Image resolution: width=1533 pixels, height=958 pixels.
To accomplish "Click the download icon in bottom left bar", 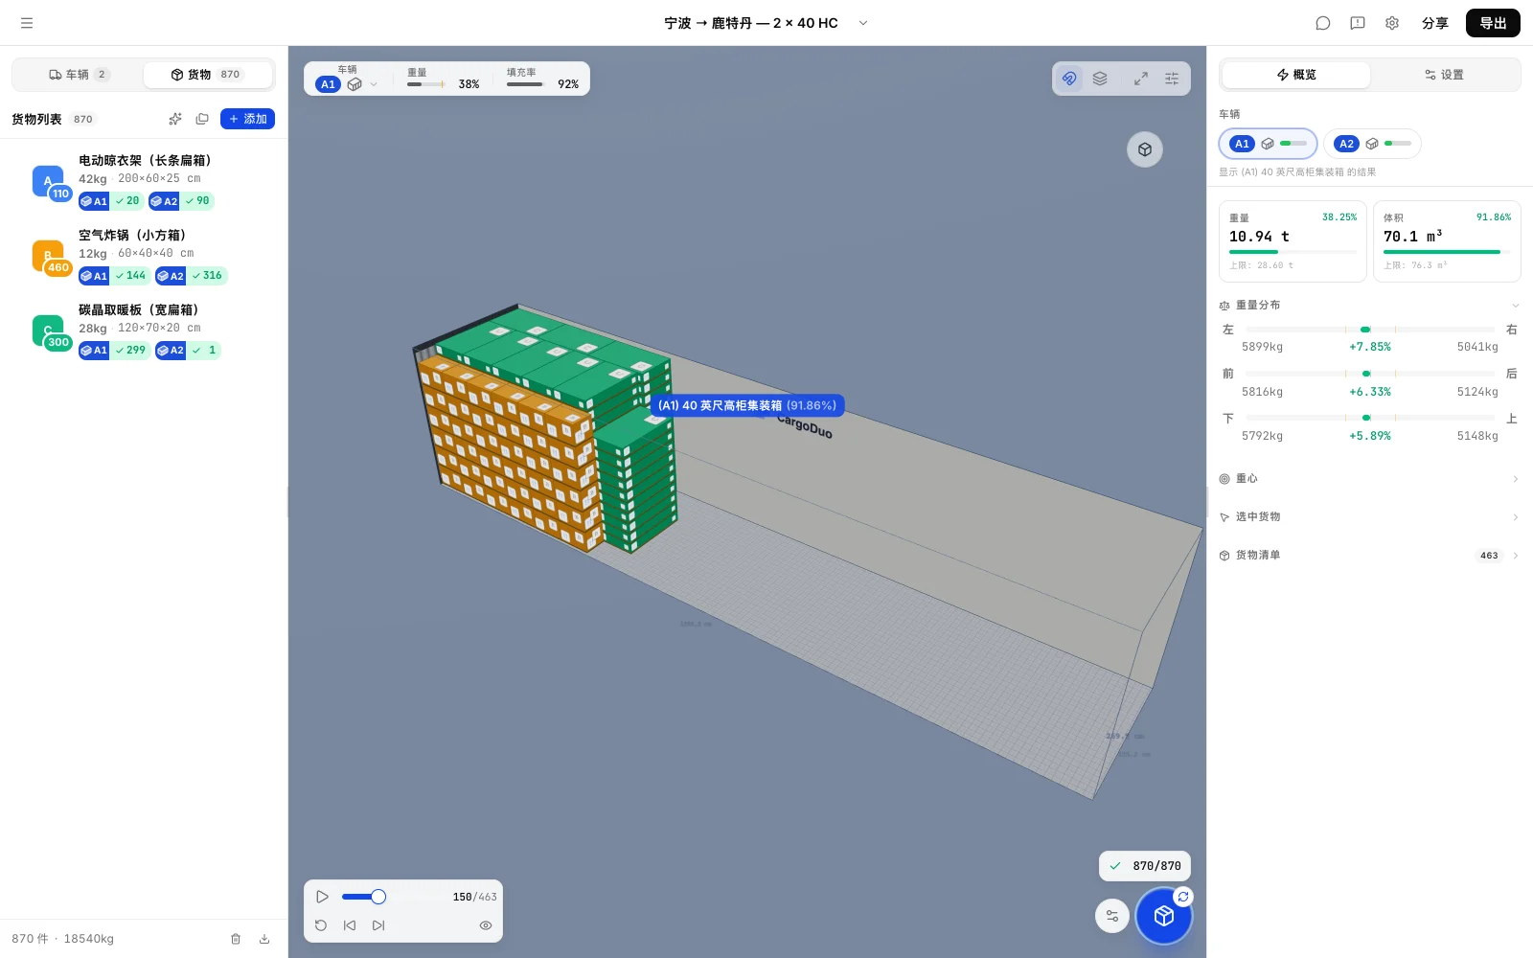I will pos(264,939).
